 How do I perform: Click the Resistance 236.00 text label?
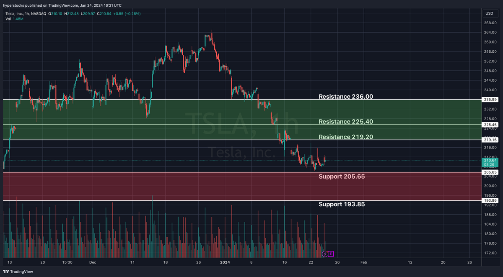point(346,96)
